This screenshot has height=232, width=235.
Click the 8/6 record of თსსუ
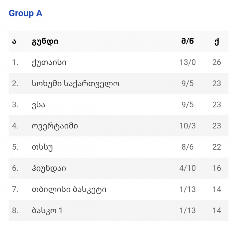coord(187,147)
